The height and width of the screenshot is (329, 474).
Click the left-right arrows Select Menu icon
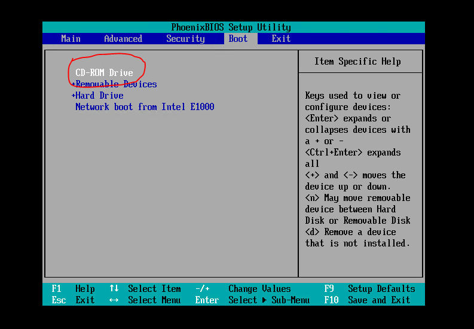coord(114,300)
